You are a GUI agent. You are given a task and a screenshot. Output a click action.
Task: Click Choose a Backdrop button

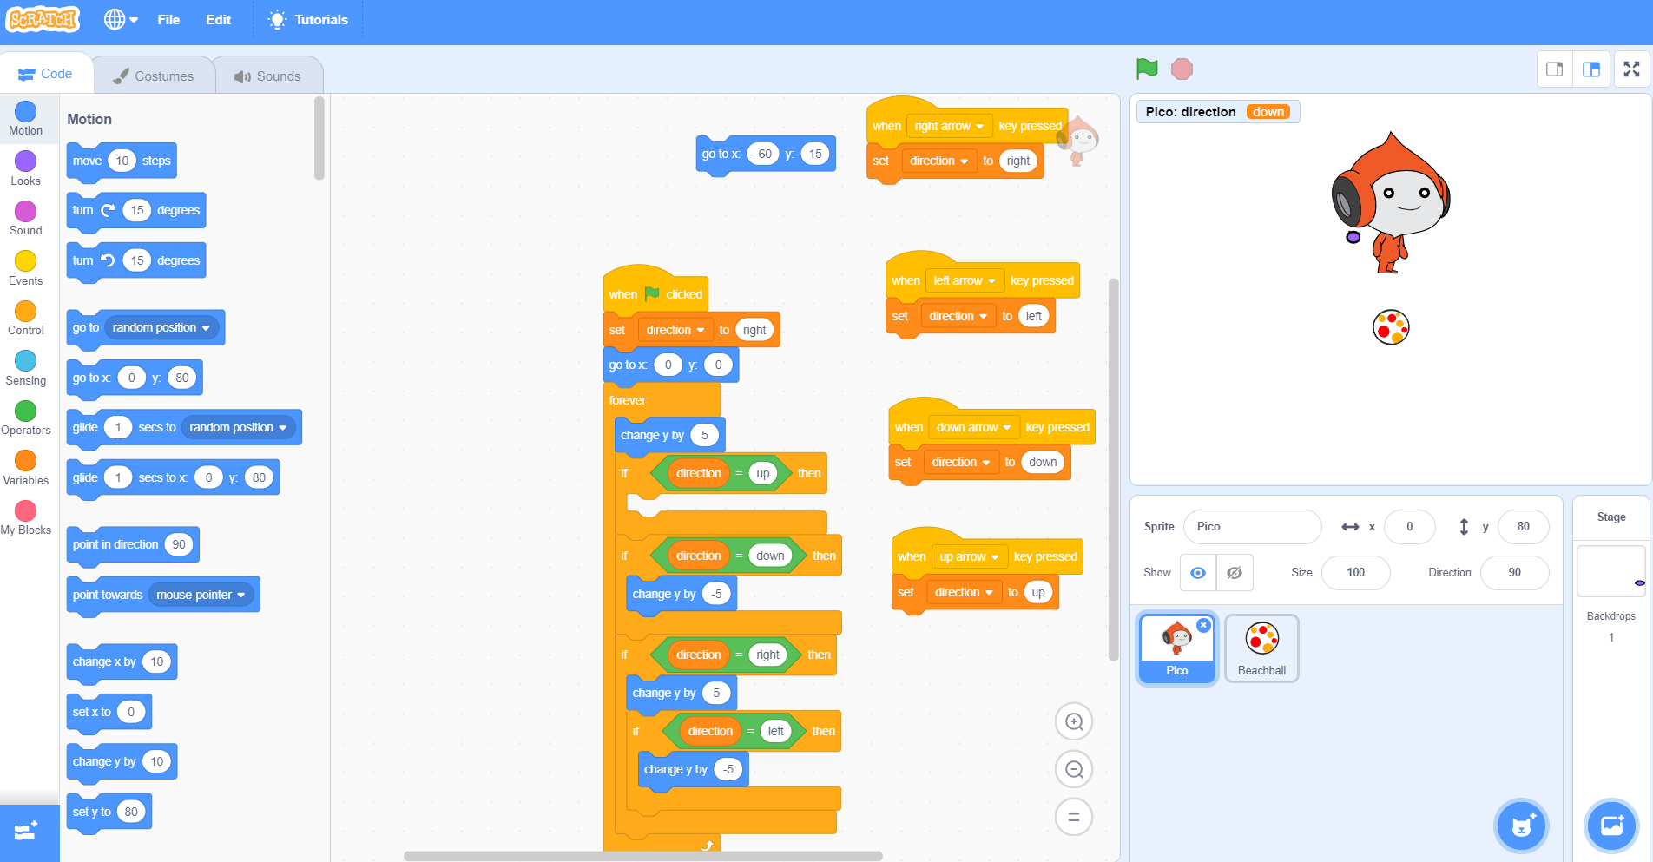tap(1611, 826)
